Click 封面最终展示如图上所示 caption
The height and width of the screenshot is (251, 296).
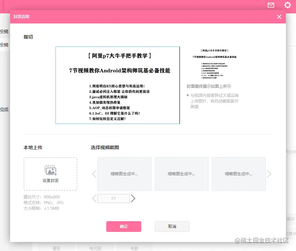point(209,86)
